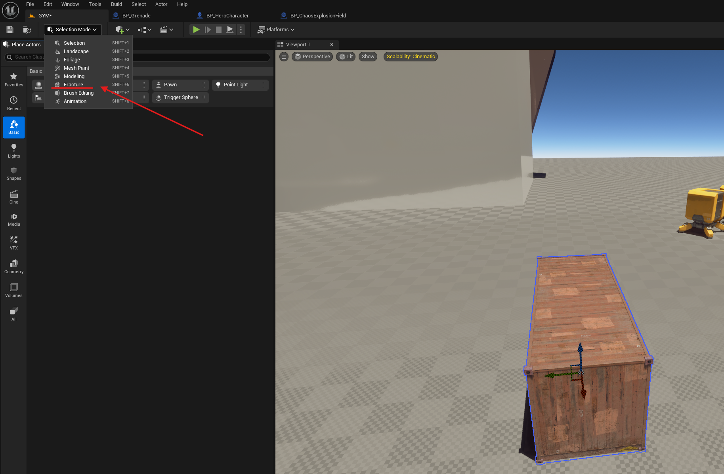
Task: Stop the play session
Action: pyautogui.click(x=218, y=30)
